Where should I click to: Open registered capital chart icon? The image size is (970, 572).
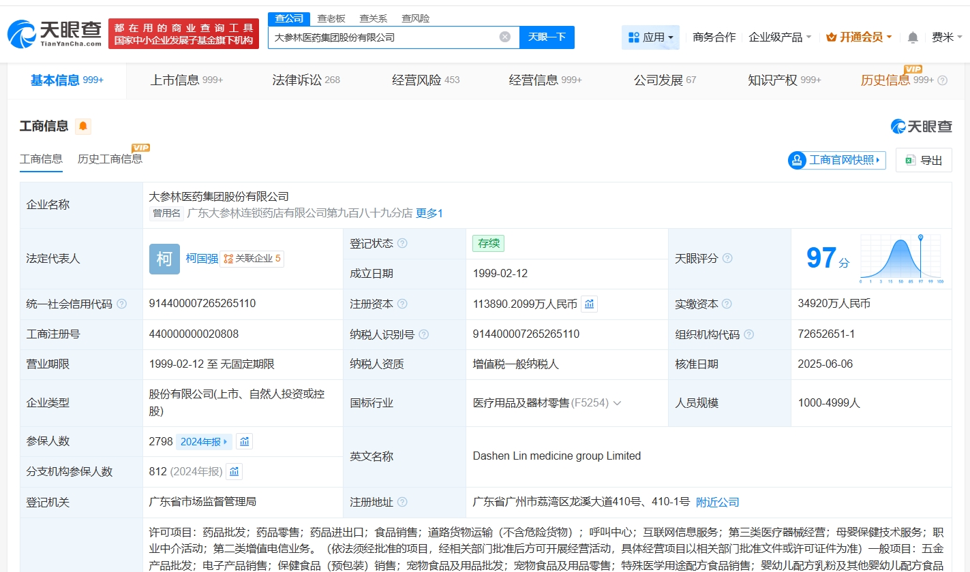[589, 304]
